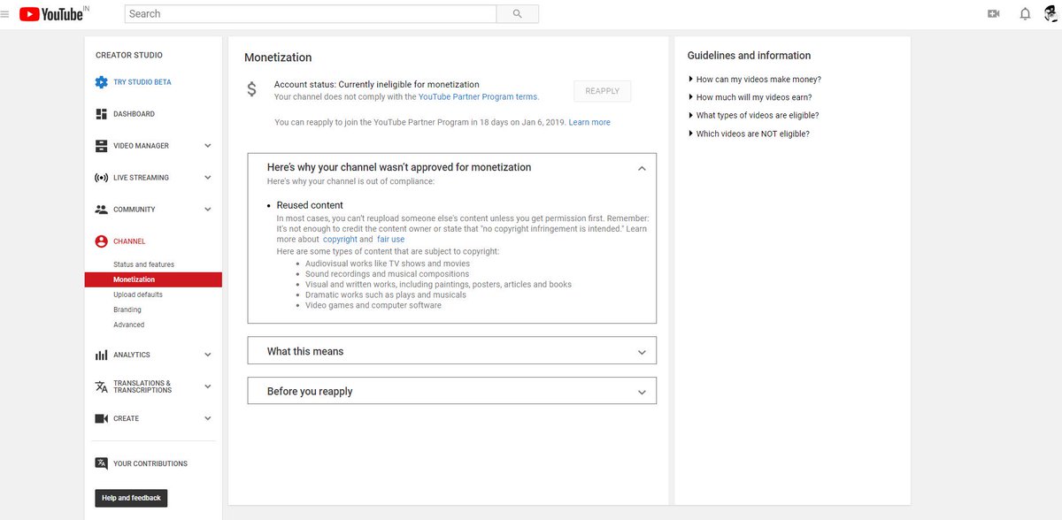This screenshot has height=520, width=1062.
Task: Expand Create menu chevron
Action: click(x=208, y=418)
